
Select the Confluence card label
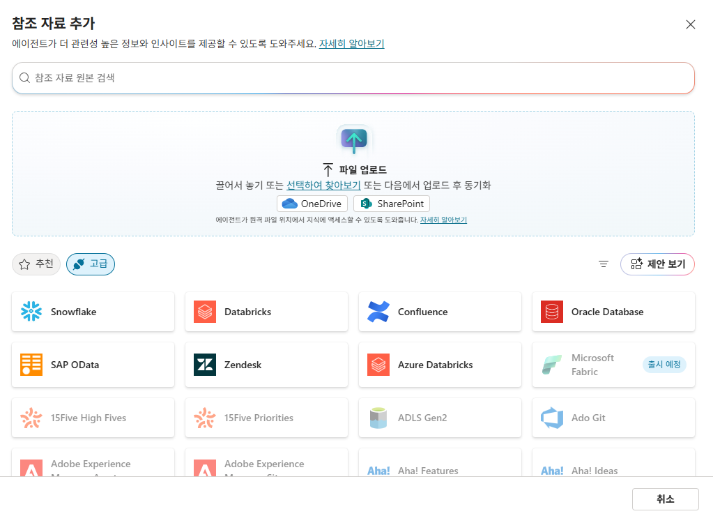click(x=423, y=312)
